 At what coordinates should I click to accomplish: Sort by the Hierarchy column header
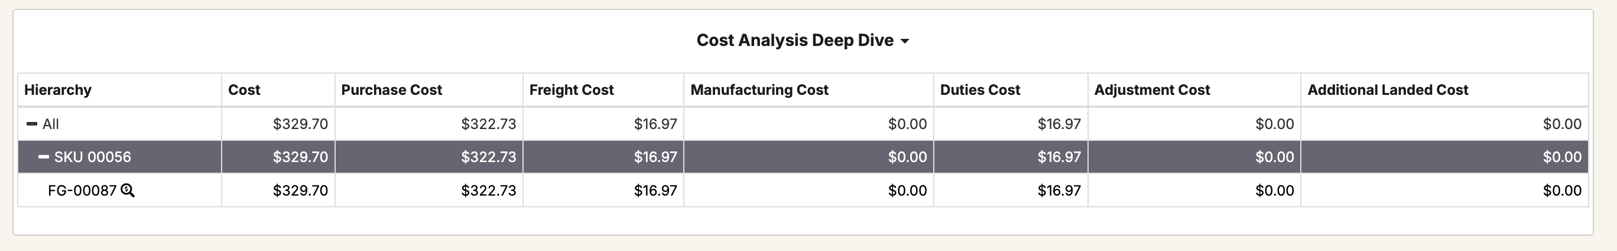tap(58, 90)
